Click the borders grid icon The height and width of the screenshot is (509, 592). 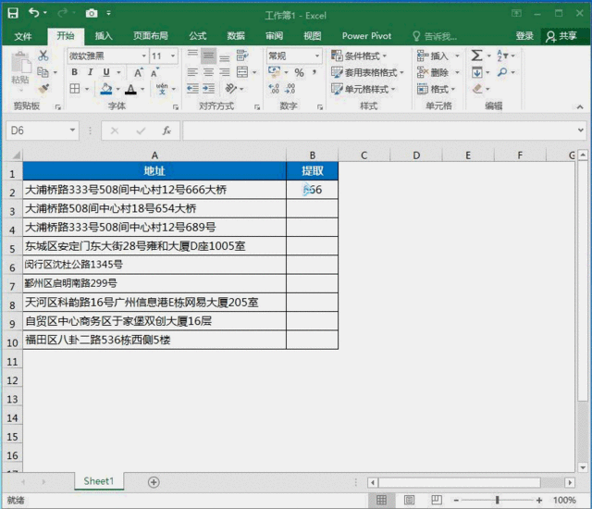coord(75,89)
